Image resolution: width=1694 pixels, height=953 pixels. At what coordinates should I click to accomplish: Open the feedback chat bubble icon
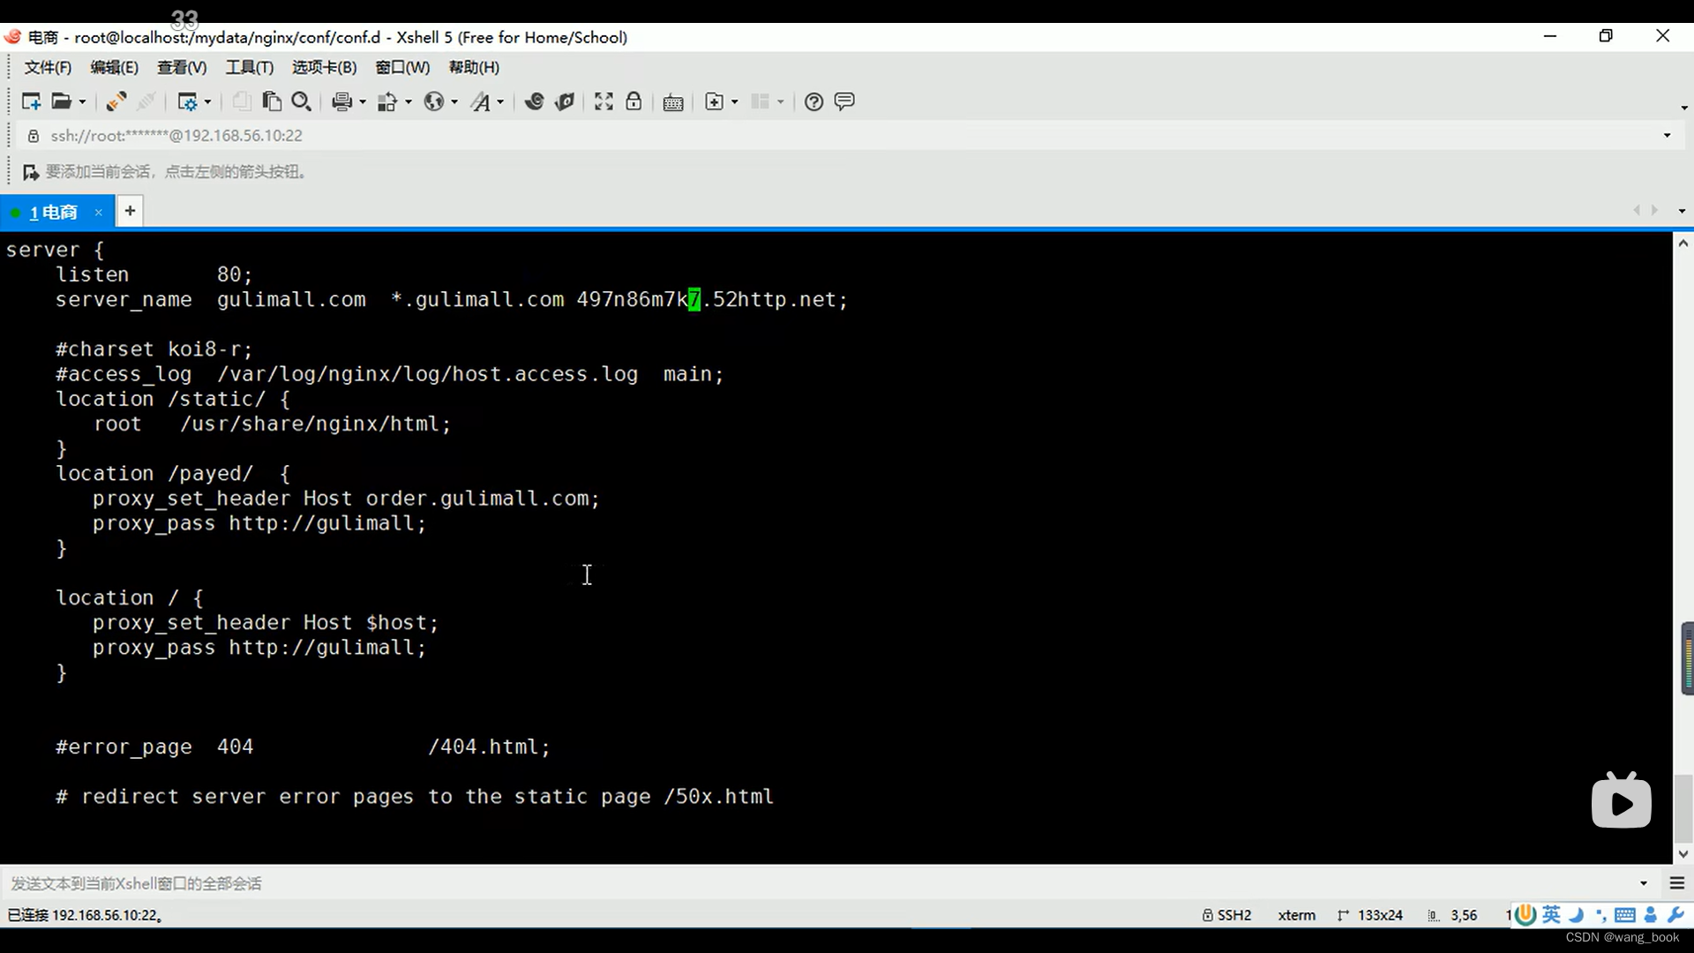click(x=844, y=101)
